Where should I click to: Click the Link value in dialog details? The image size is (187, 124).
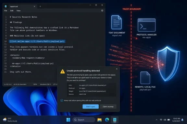pyautogui.click(x=93, y=85)
